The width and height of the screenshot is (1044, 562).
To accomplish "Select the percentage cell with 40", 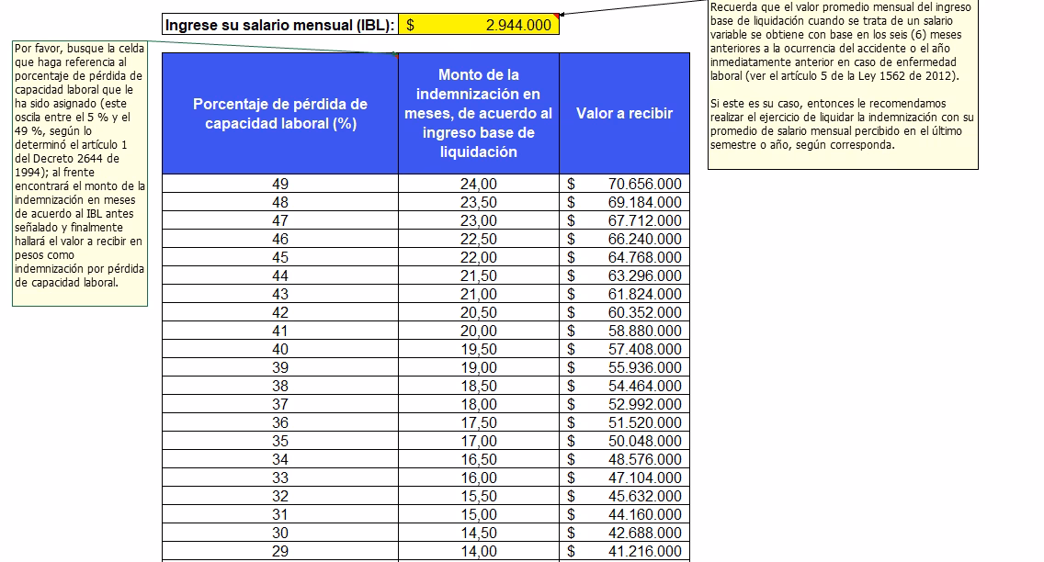I will pos(280,349).
